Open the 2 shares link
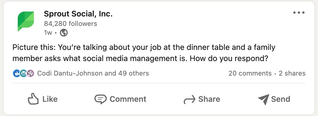318x116 pixels. pos(292,73)
